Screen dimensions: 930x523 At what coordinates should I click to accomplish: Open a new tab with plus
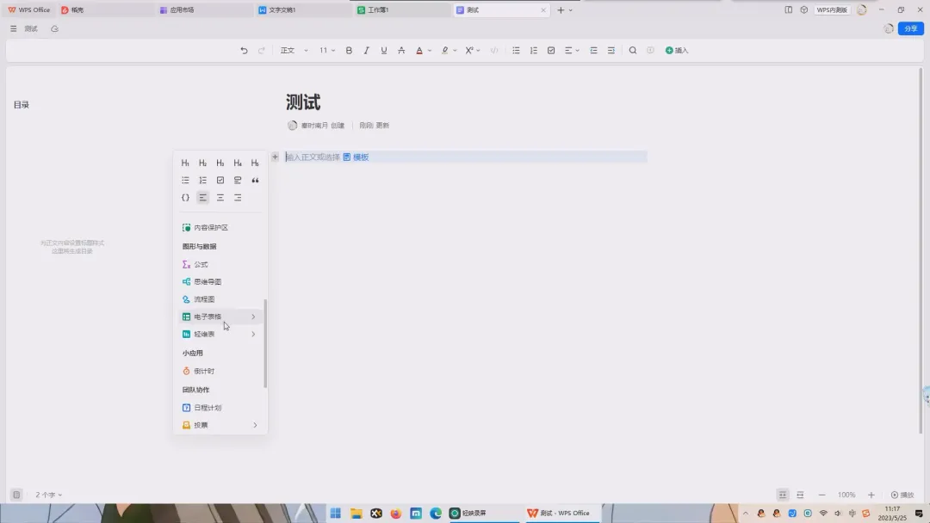561,10
